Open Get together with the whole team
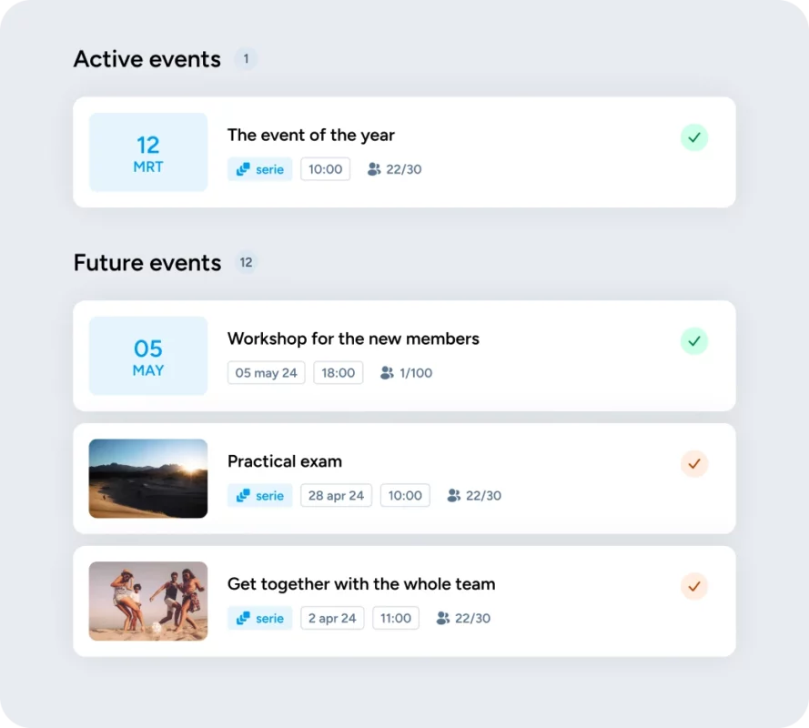The height and width of the screenshot is (728, 809). 361,584
